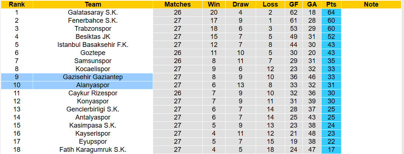This screenshot has width=404, height=154.
Task: Click the GF column header
Action: 294,4
